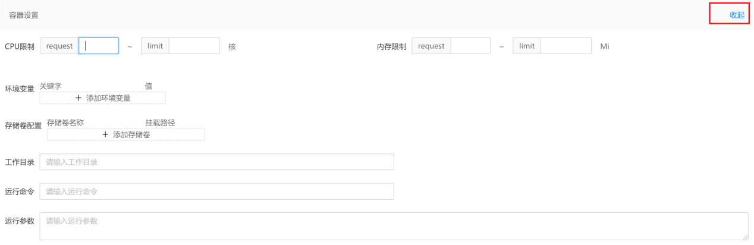The width and height of the screenshot is (754, 245).
Task: Click the plus icon for 添加环境变量
Action: (78, 98)
